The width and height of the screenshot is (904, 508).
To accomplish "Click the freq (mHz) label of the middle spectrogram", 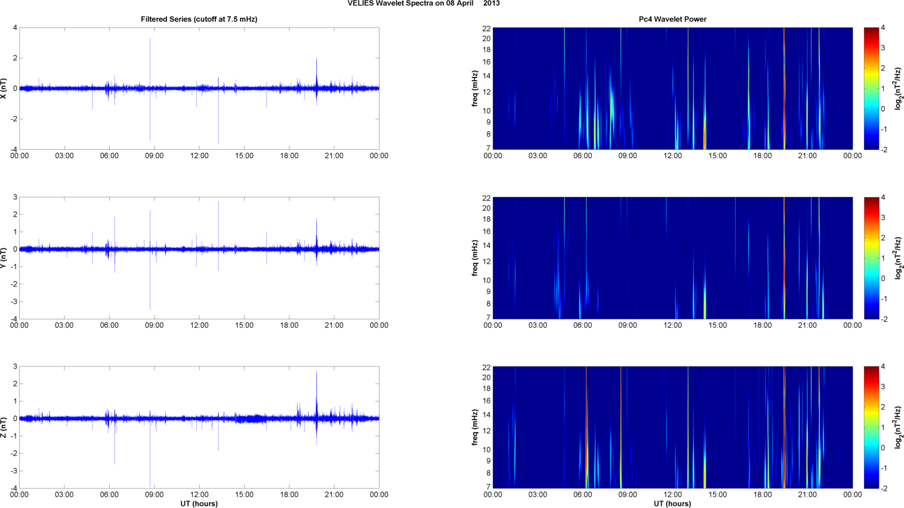I will point(475,258).
